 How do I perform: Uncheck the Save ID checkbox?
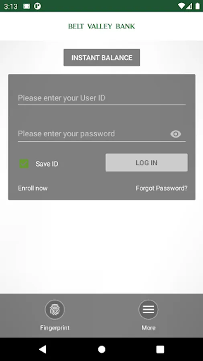pyautogui.click(x=24, y=164)
